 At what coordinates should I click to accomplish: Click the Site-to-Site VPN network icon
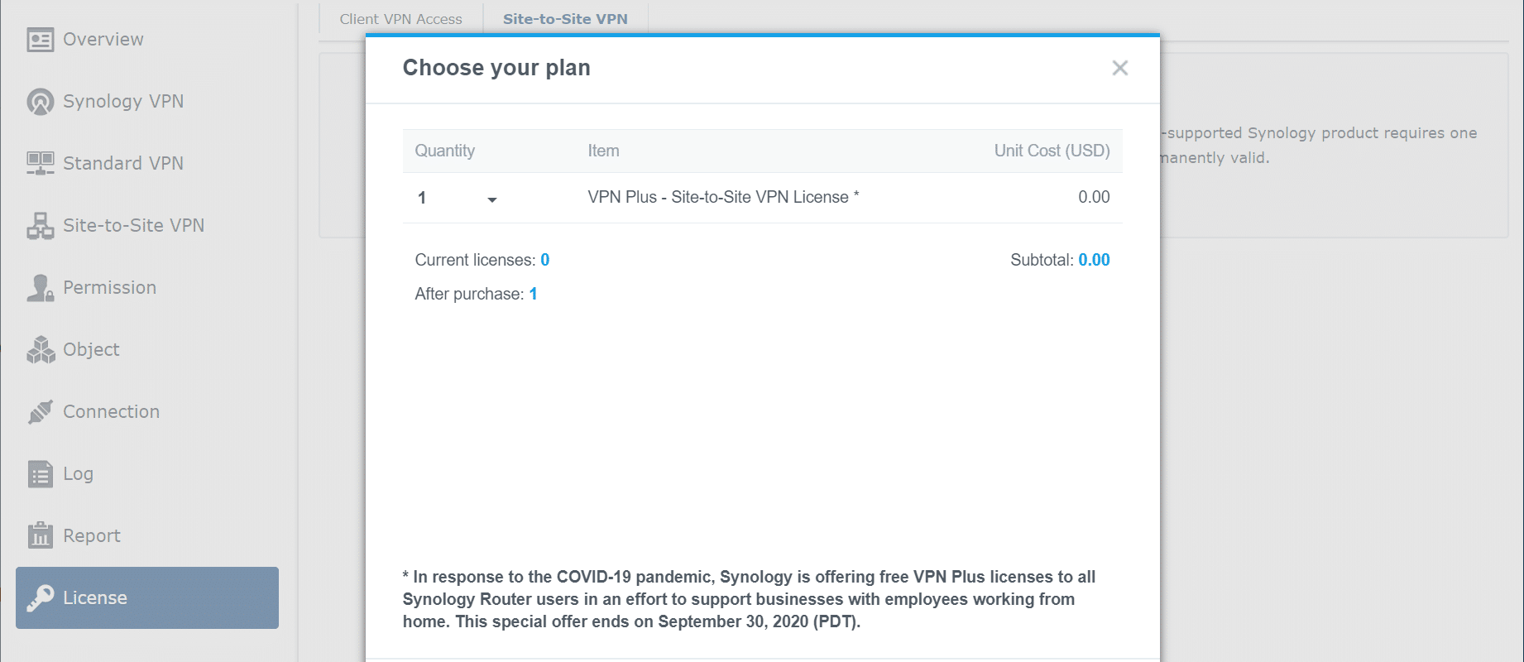(x=40, y=225)
